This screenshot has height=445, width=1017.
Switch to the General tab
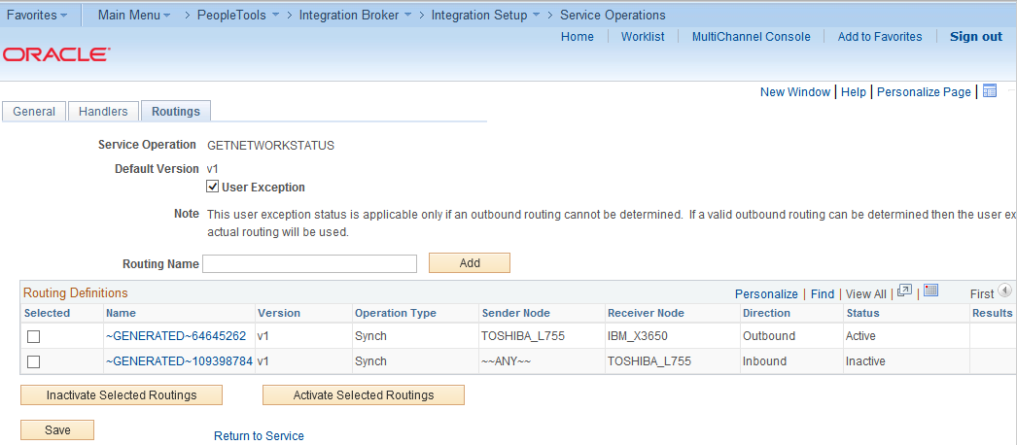tap(34, 112)
